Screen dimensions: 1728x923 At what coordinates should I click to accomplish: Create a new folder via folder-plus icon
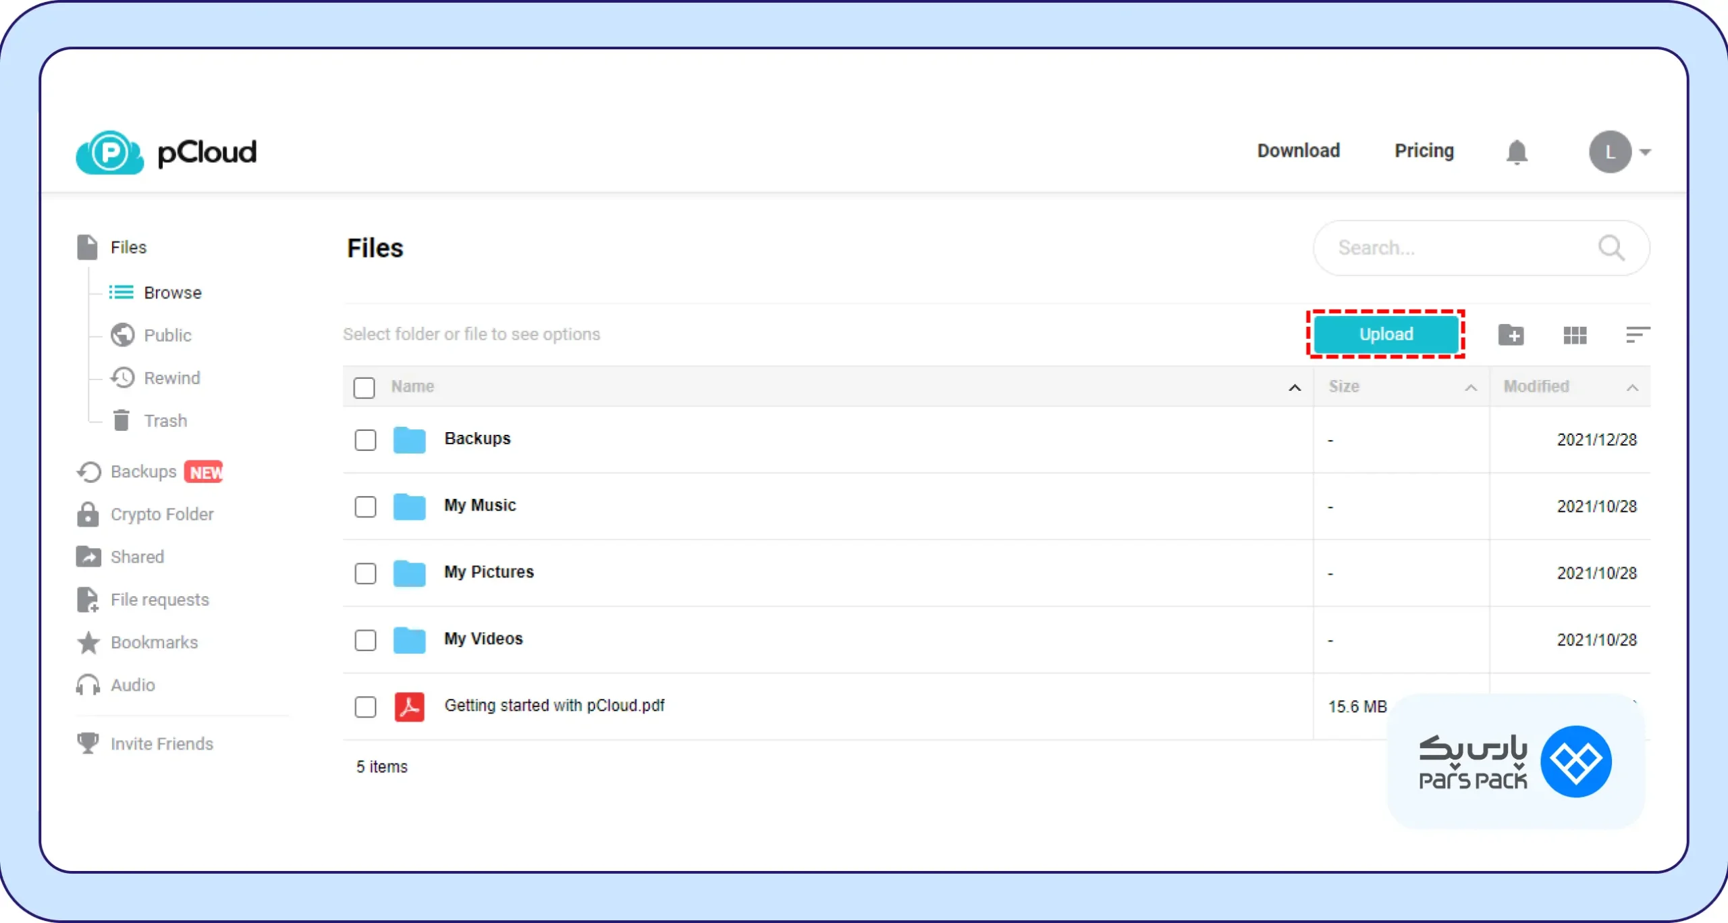[1511, 334]
